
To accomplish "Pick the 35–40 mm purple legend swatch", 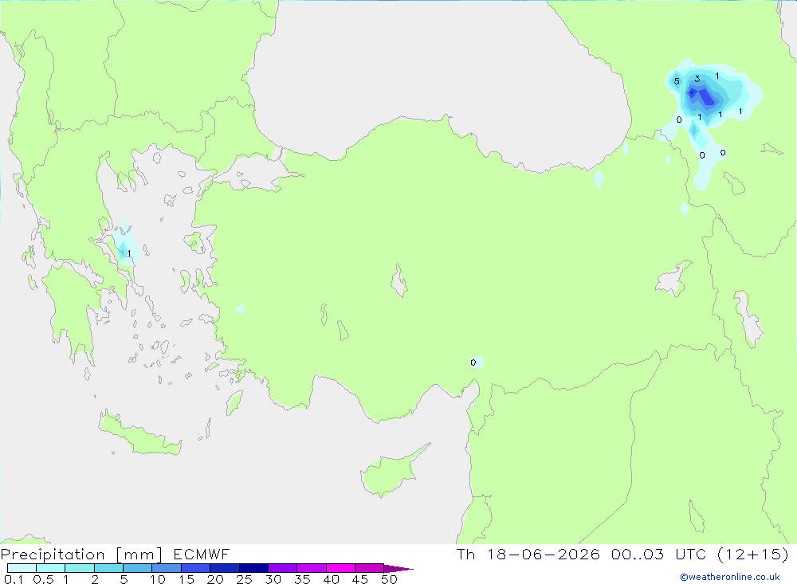I will (x=311, y=568).
